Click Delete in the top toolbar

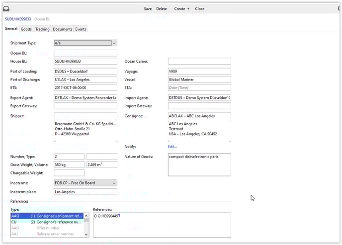(162, 9)
